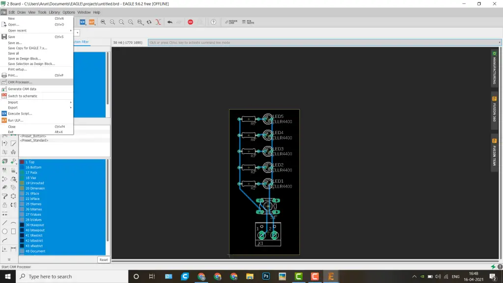Viewport: 503px width, 283px height.
Task: Click the Reset layers button
Action: click(104, 259)
